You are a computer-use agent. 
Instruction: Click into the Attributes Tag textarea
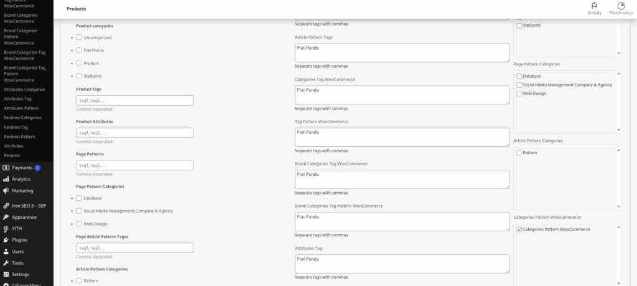(402, 264)
